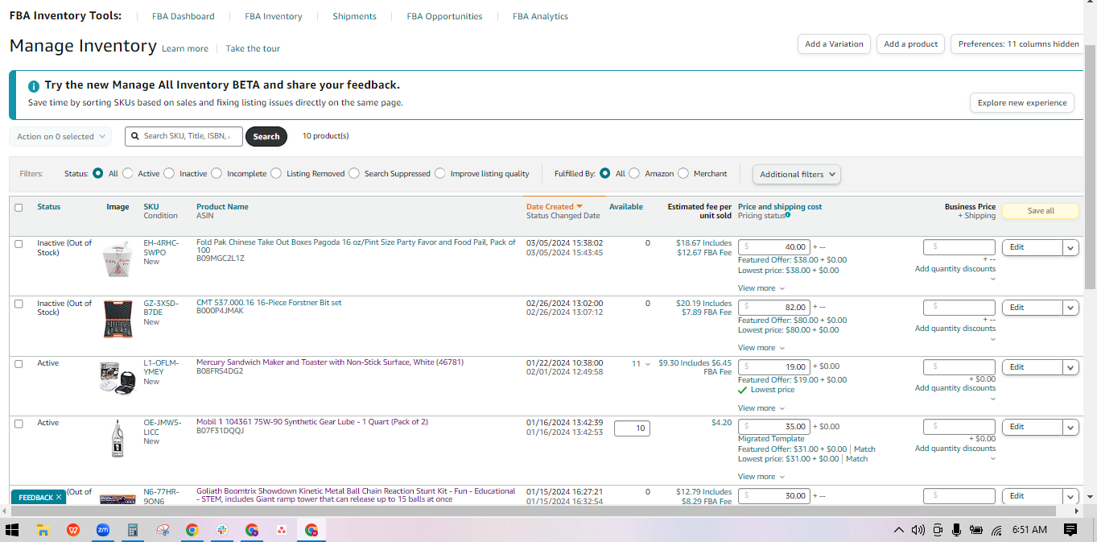The width and height of the screenshot is (1097, 542).
Task: Open Edit dropdown arrow for Forstner Bit set
Action: pos(1070,308)
